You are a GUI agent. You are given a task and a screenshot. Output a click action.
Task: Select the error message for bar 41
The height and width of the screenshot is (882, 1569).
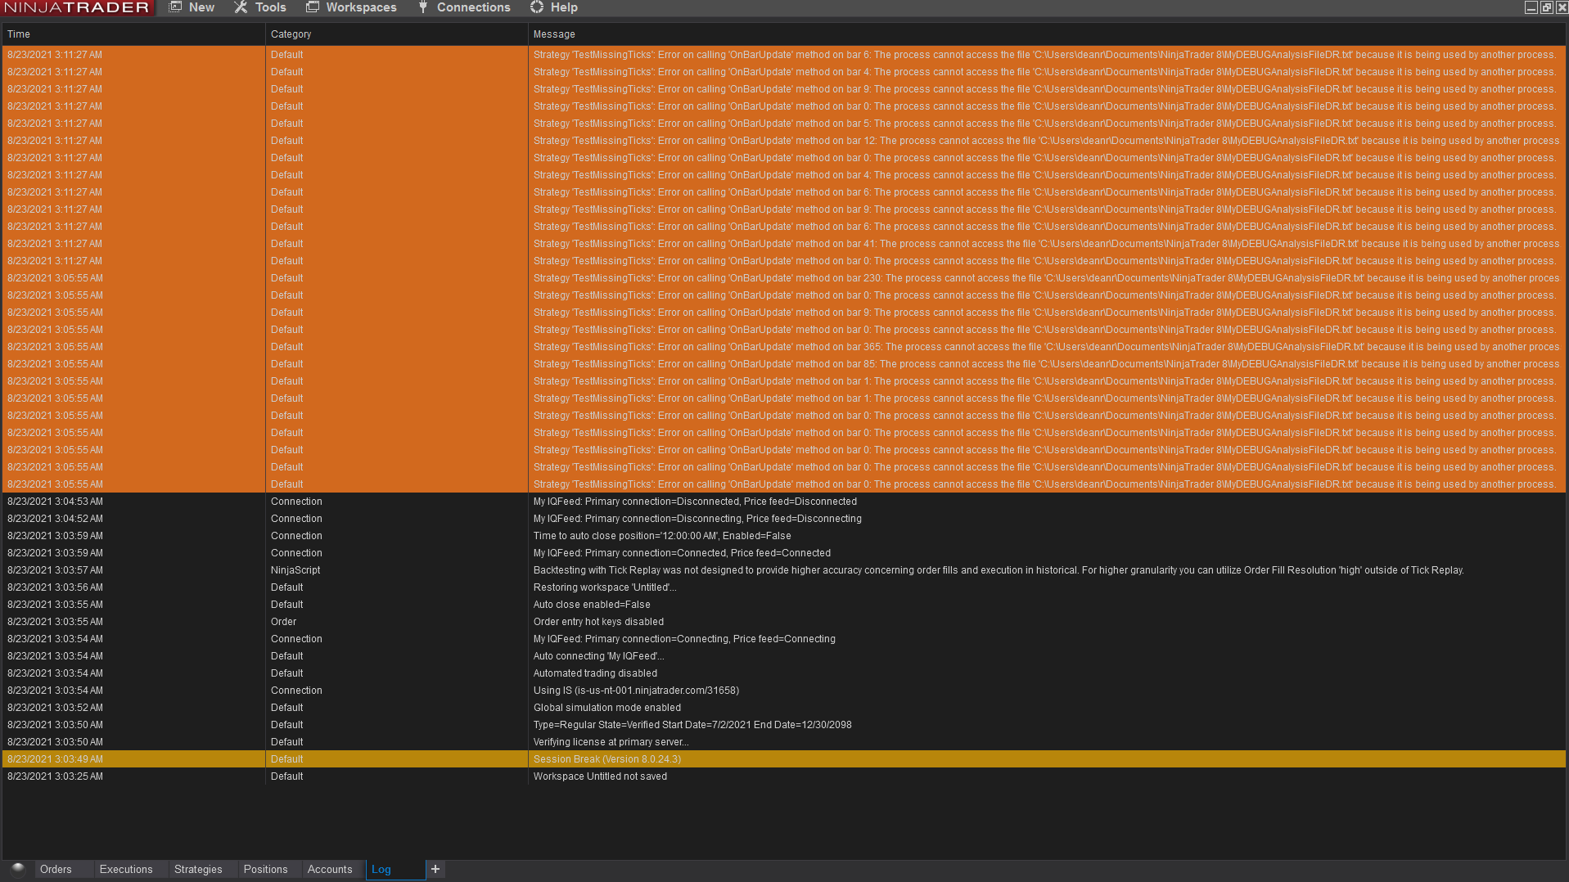(x=1046, y=244)
